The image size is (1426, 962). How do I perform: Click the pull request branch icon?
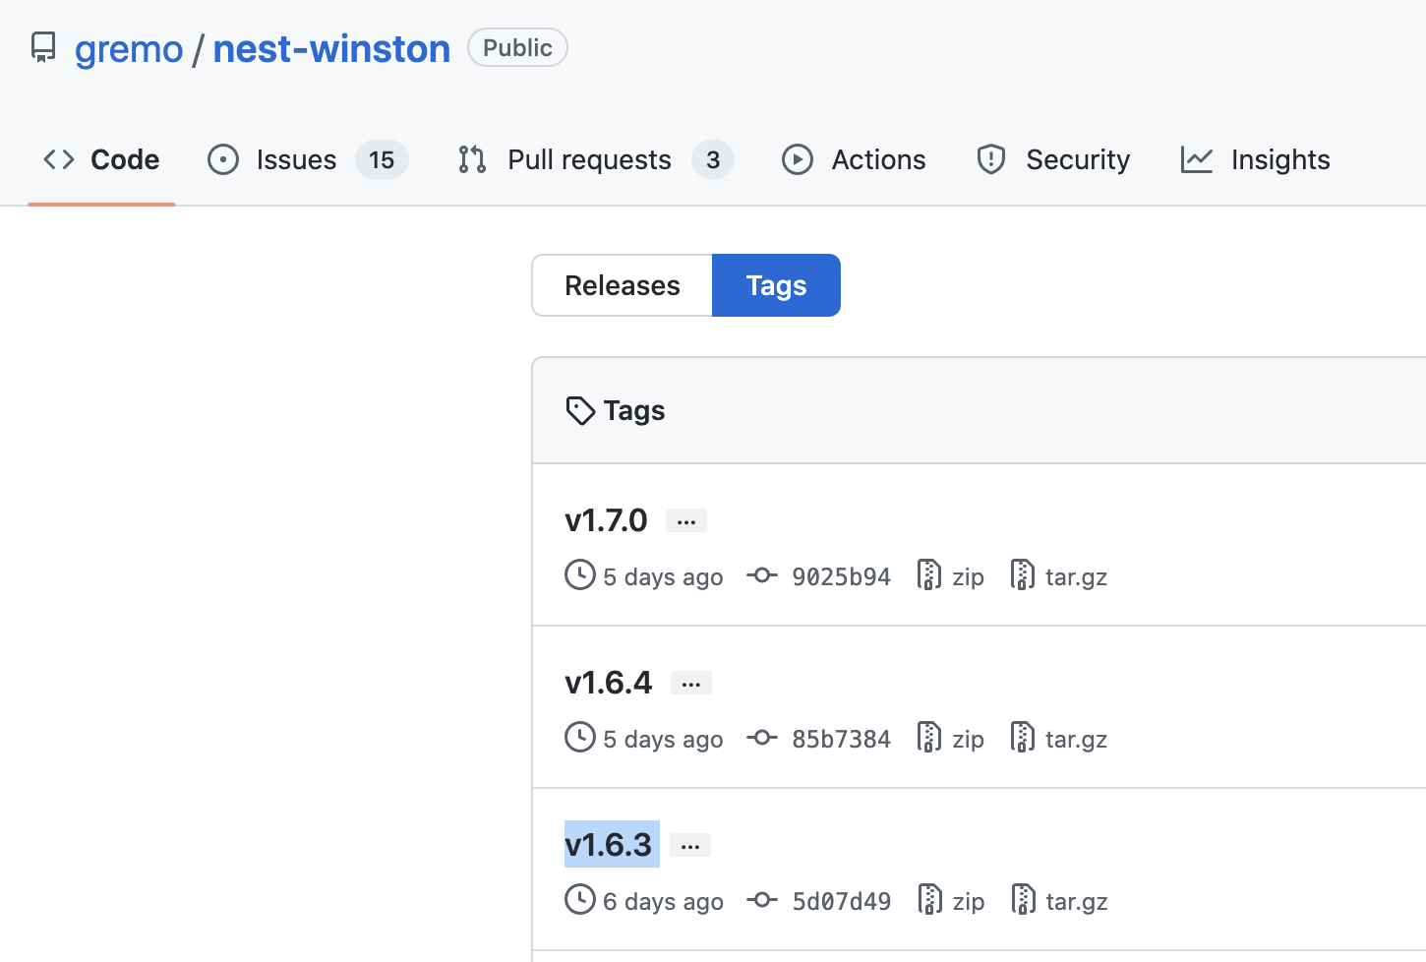tap(472, 159)
